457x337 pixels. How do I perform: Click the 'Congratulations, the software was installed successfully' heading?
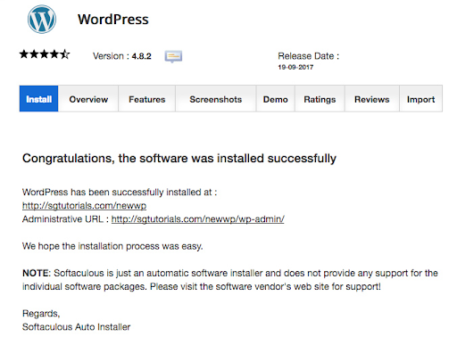179,159
